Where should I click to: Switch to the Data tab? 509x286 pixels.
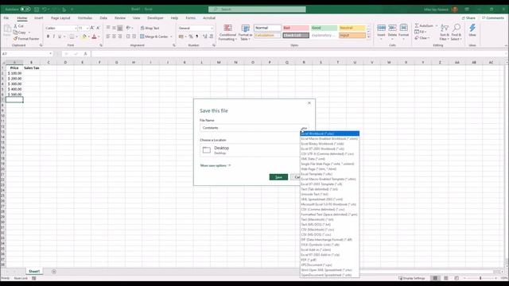tap(103, 18)
